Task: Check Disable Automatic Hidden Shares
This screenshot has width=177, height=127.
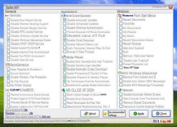Action: point(121,94)
